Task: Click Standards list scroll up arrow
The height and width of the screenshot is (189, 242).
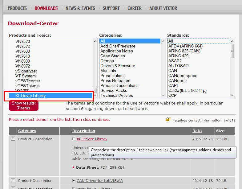Action: 232,41
